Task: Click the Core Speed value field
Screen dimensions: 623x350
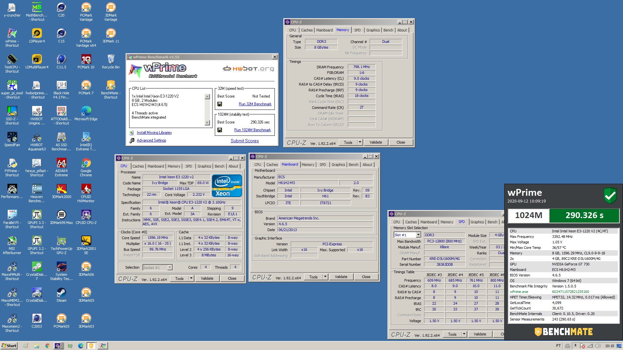Action: click(x=158, y=238)
